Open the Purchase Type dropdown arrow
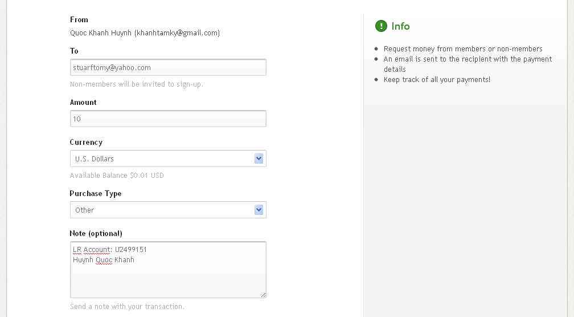This screenshot has width=574, height=317. pyautogui.click(x=259, y=210)
